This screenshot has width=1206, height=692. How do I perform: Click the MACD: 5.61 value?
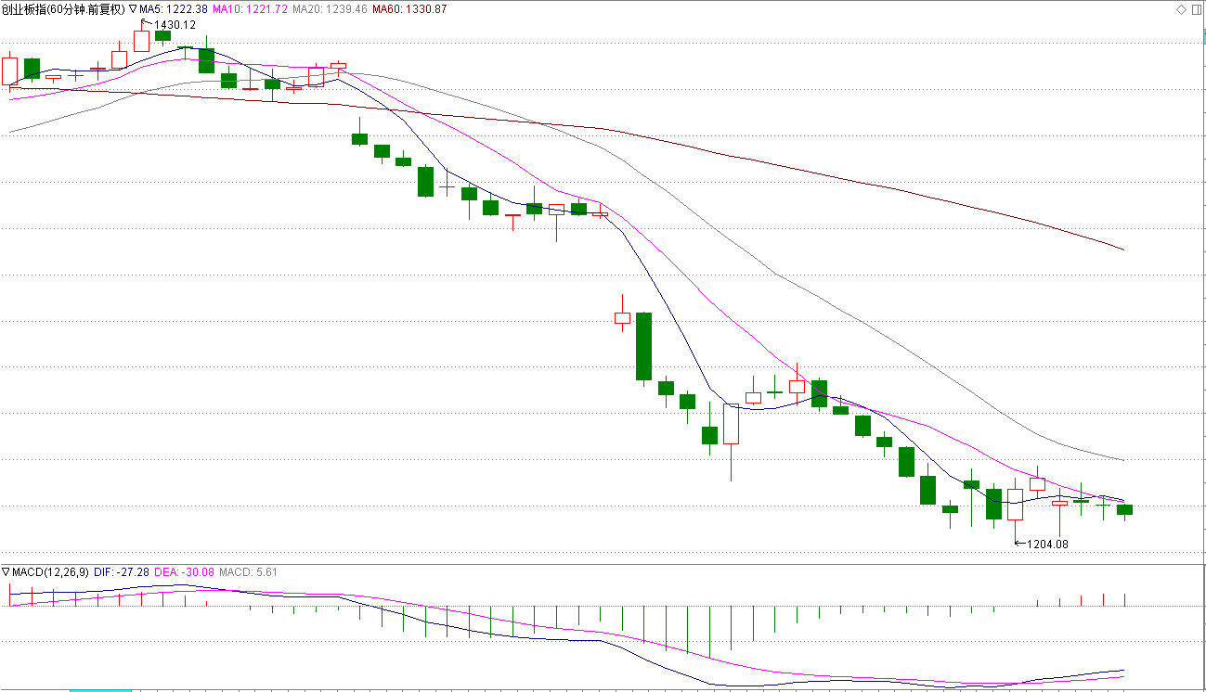point(248,572)
